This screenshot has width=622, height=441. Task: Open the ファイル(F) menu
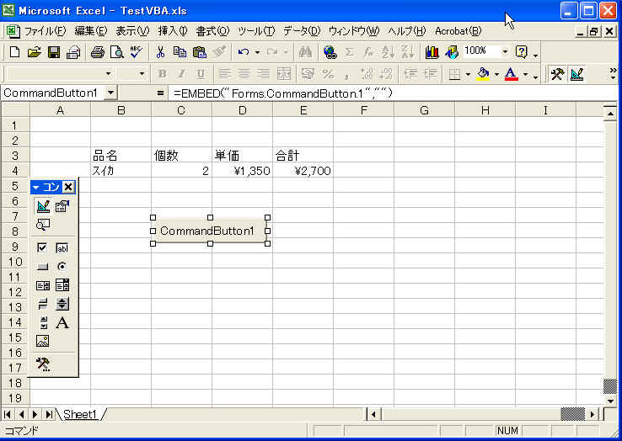(46, 31)
